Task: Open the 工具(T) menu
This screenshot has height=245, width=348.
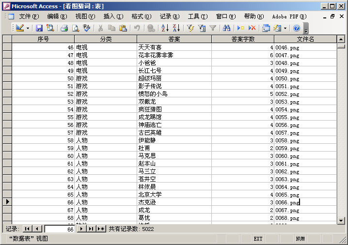Action: 198,16
